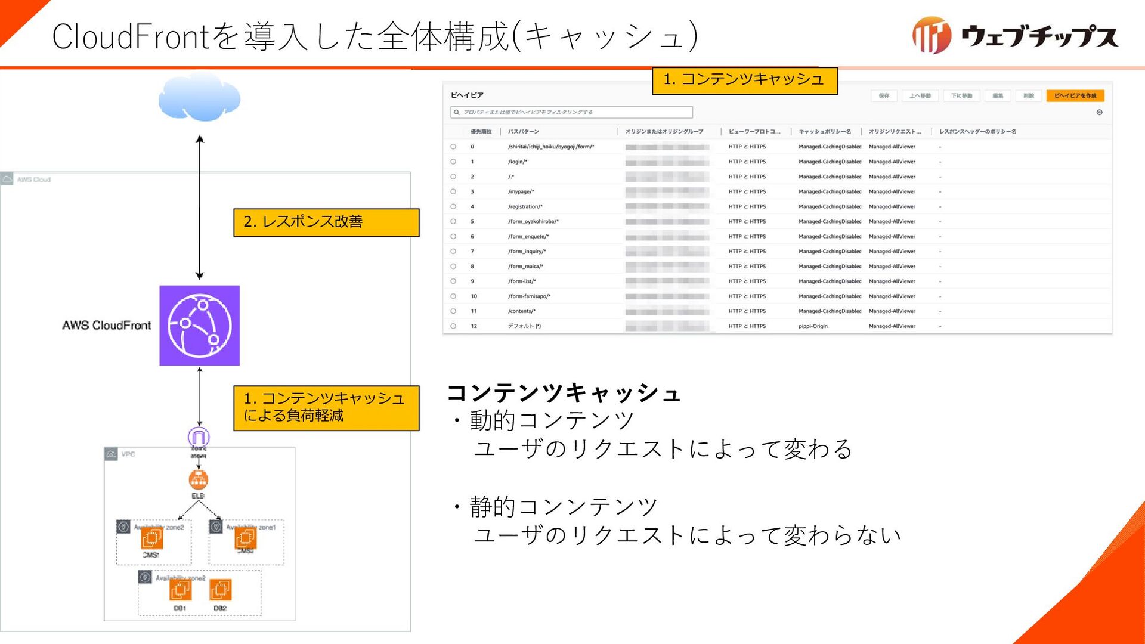Click the DB1 database instance icon
The image size is (1145, 644).
pos(180,590)
